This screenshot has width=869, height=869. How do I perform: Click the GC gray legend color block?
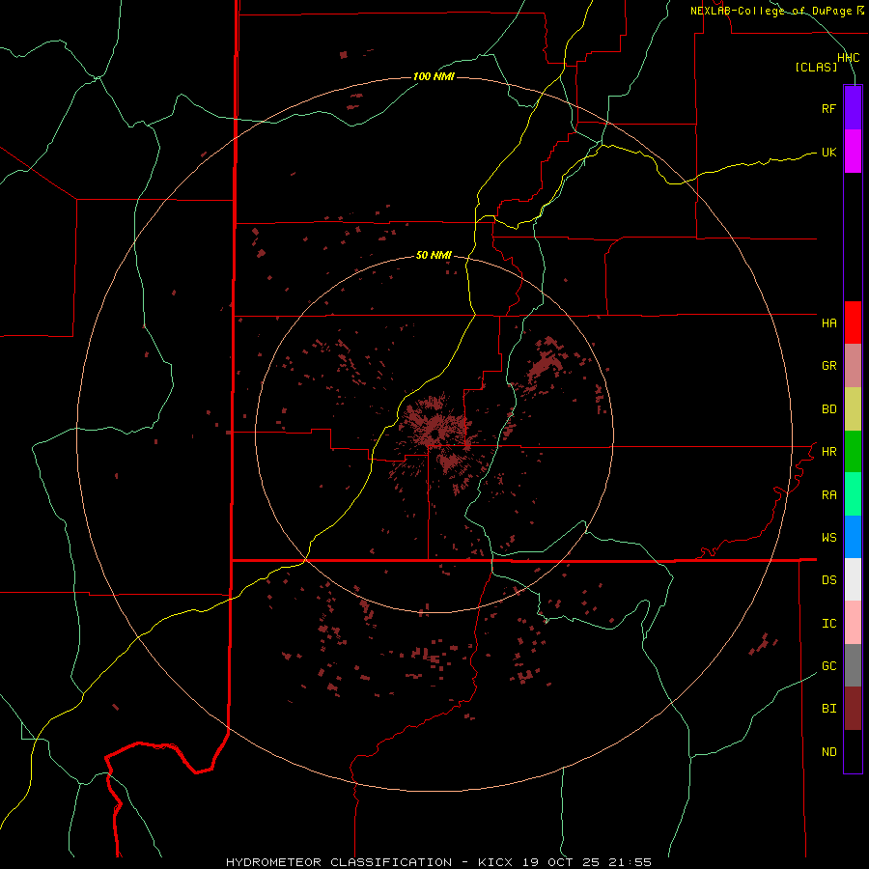tap(853, 665)
